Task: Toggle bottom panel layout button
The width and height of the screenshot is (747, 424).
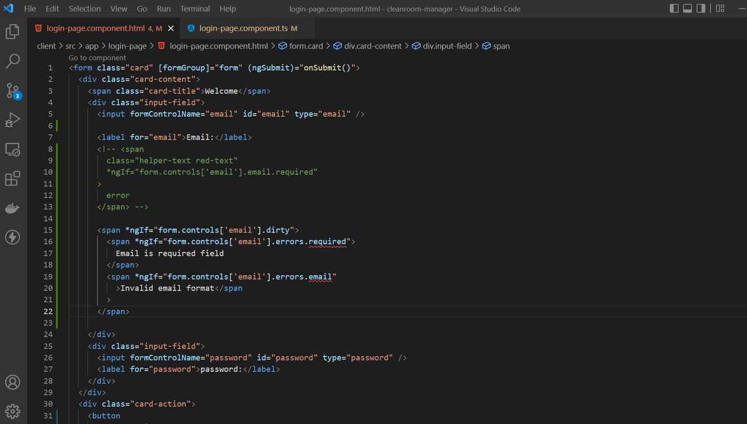Action: pyautogui.click(x=687, y=9)
